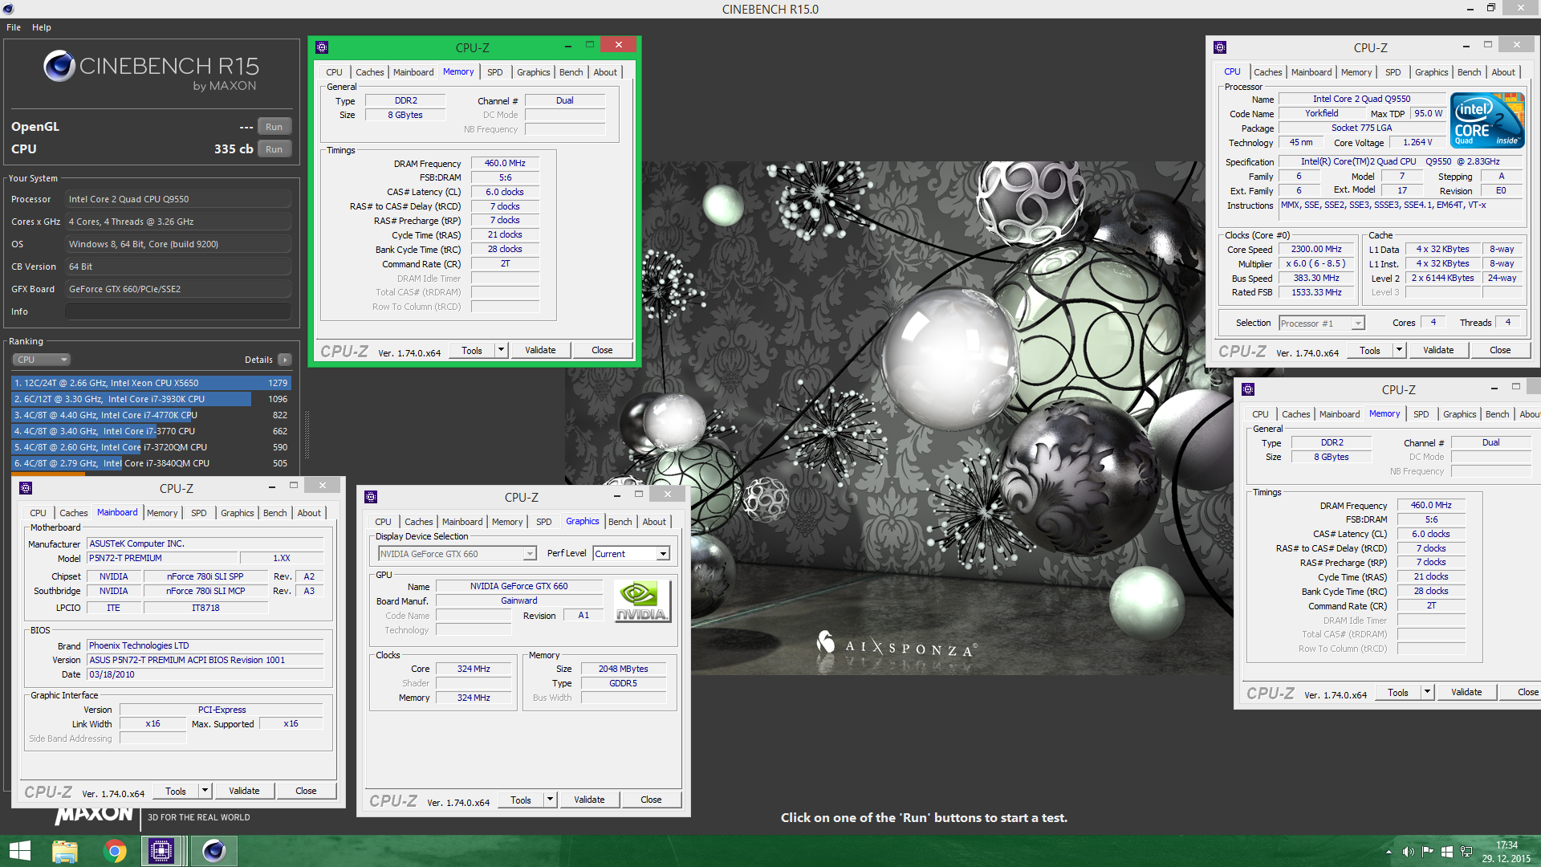Click Tools button in Graphics window
The width and height of the screenshot is (1541, 867).
521,800
